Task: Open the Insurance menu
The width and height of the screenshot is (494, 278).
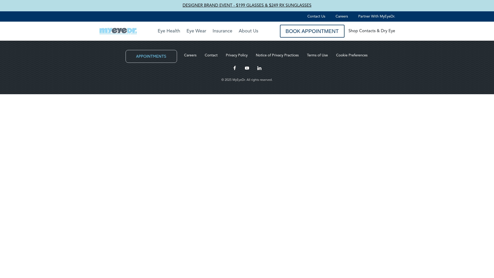Action: tap(222, 31)
